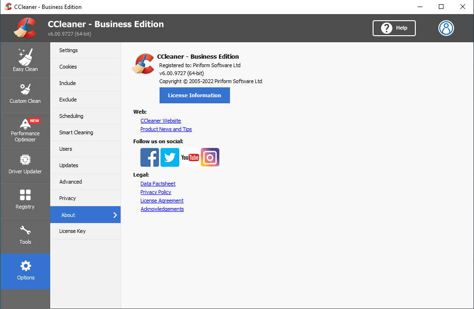Click the 'Legal:' heading
The width and height of the screenshot is (474, 309).
(141, 175)
